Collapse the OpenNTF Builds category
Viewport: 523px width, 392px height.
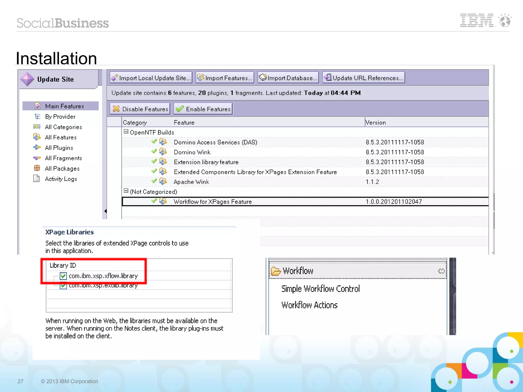point(126,132)
